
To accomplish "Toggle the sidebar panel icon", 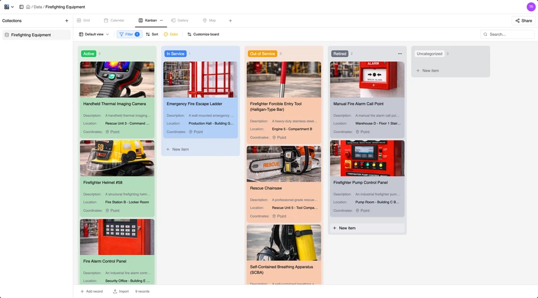I will 21,7.
